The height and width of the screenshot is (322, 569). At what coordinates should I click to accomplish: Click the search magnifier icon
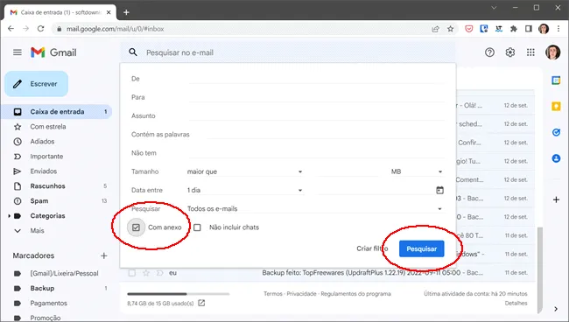[x=133, y=52]
